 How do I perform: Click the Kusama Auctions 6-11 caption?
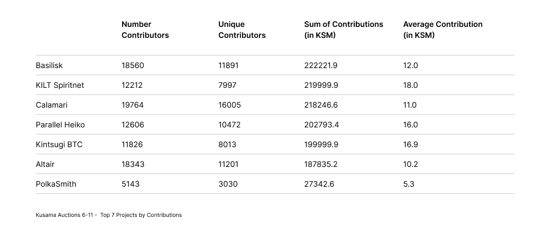(109, 215)
